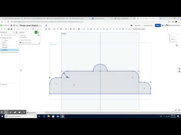
Task: Select the pen tool in annotation bar
Action: point(11,112)
